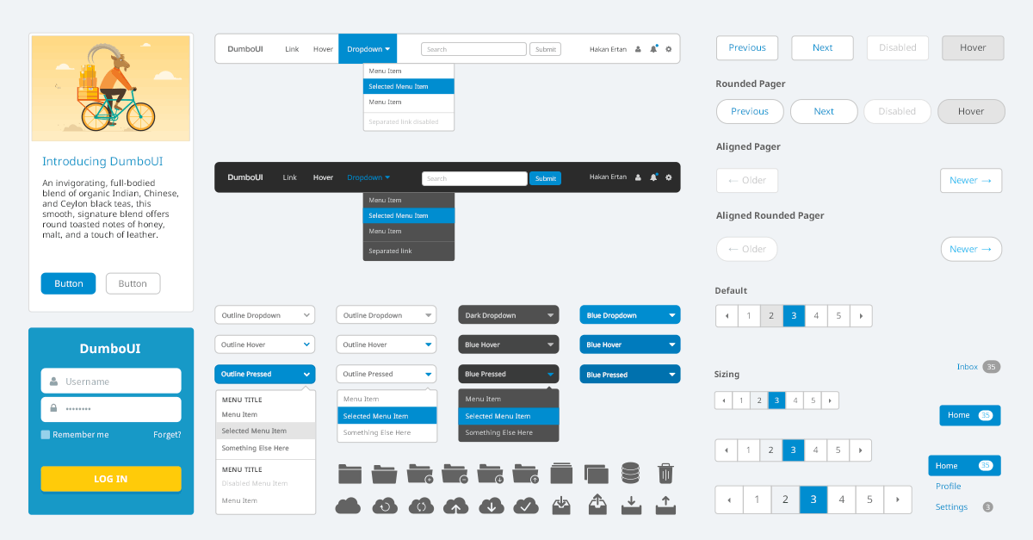Viewport: 1033px width, 540px height.
Task: Select page 5 in the largest pagination
Action: click(869, 500)
